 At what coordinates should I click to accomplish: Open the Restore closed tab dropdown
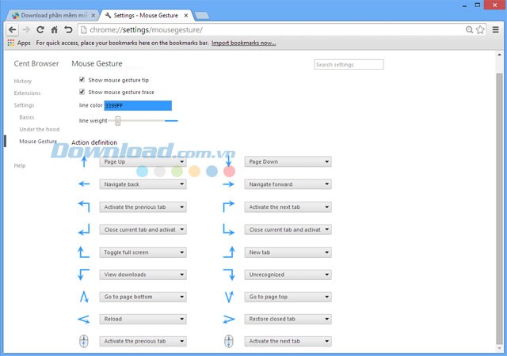288,319
